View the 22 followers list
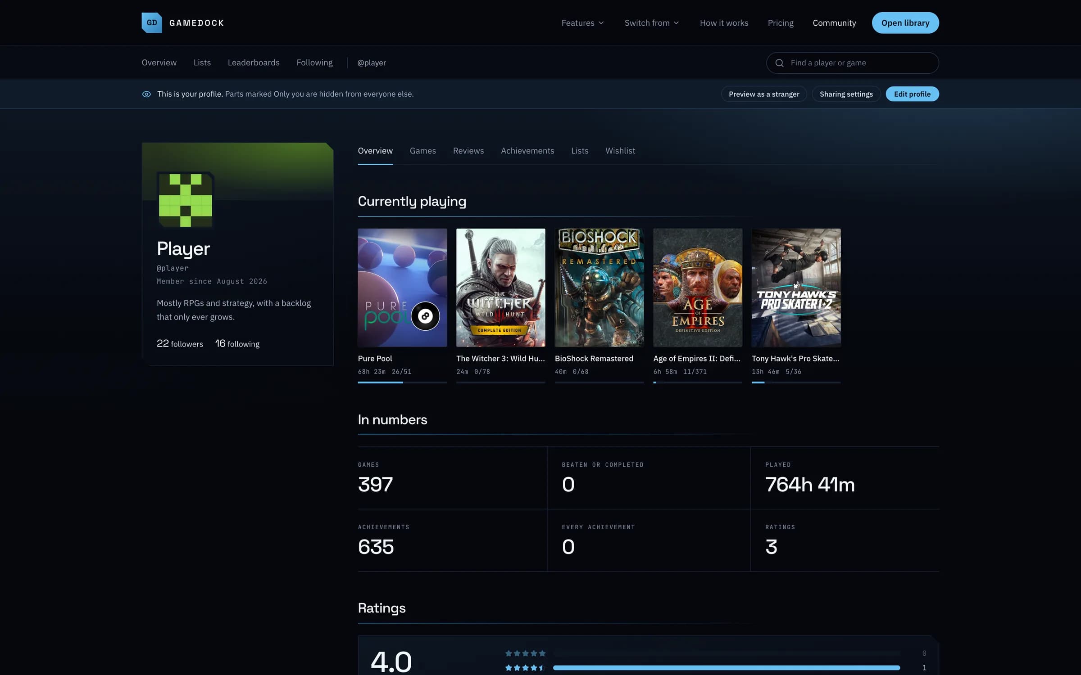 [180, 344]
